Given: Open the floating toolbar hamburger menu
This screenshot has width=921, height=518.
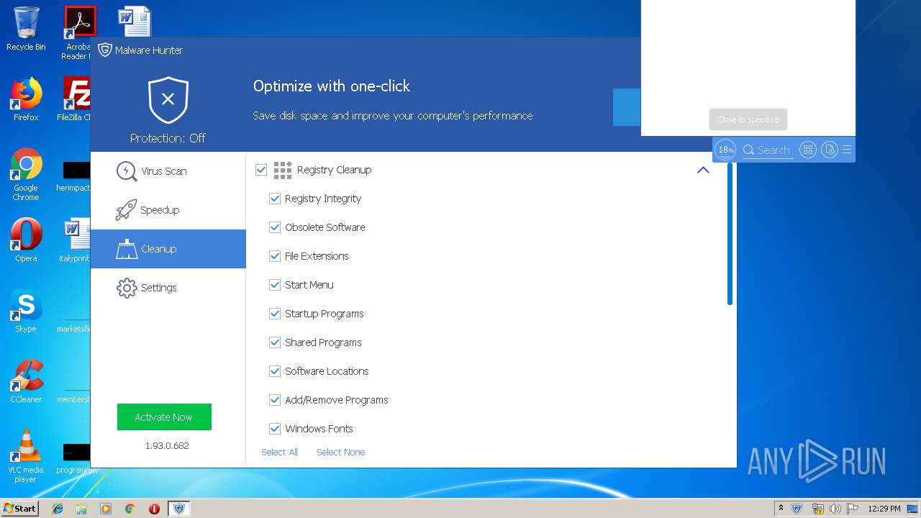Looking at the screenshot, I should click(x=847, y=150).
